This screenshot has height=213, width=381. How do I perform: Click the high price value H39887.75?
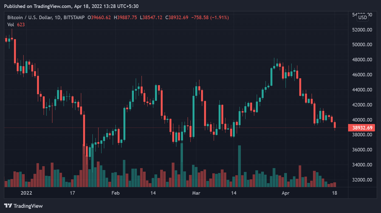click(x=127, y=18)
